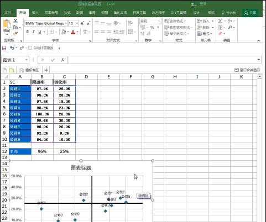Select column D header
The width and height of the screenshot is (266, 222).
coord(86,77)
